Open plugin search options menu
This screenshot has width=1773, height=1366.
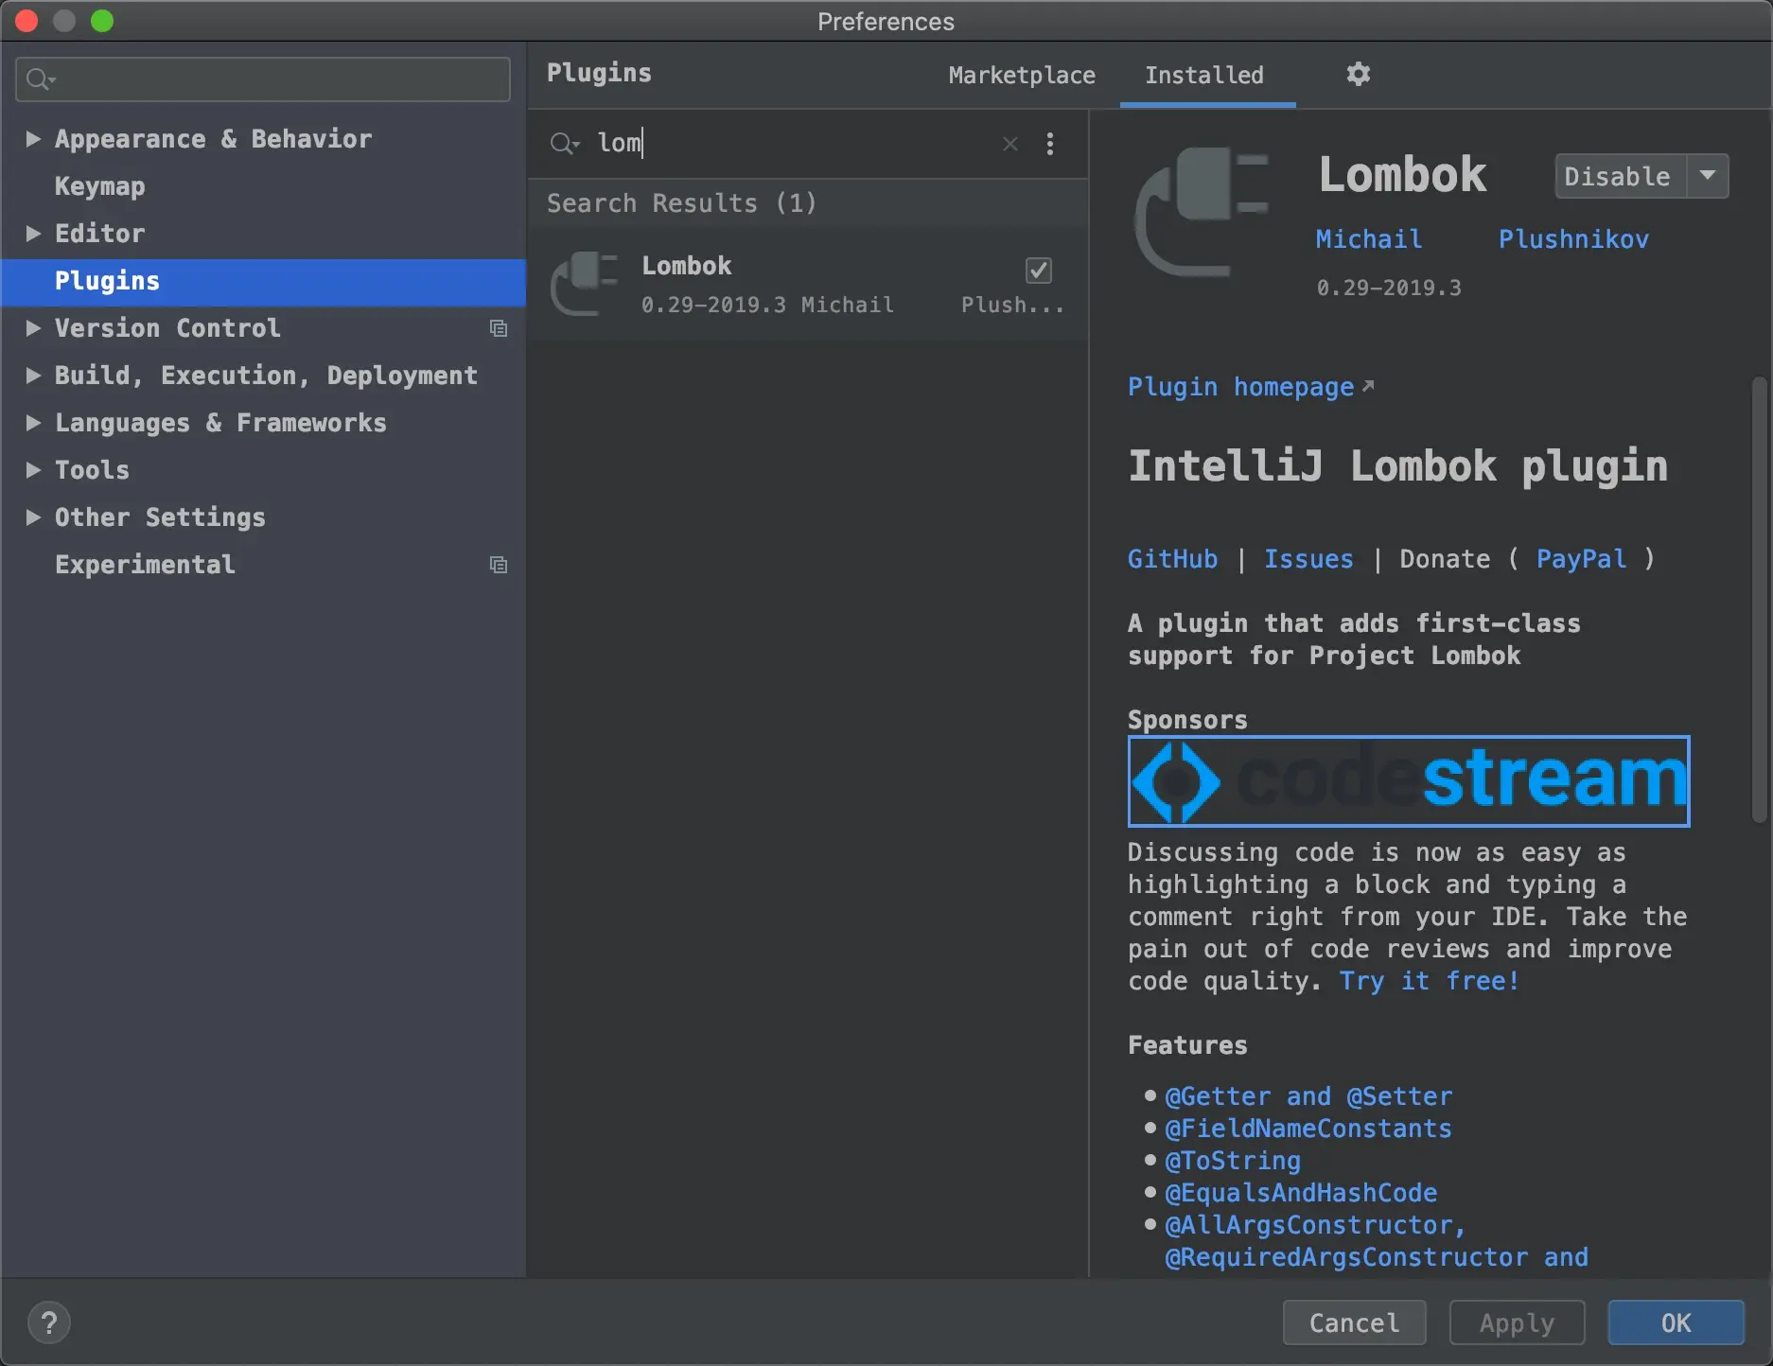click(1050, 144)
